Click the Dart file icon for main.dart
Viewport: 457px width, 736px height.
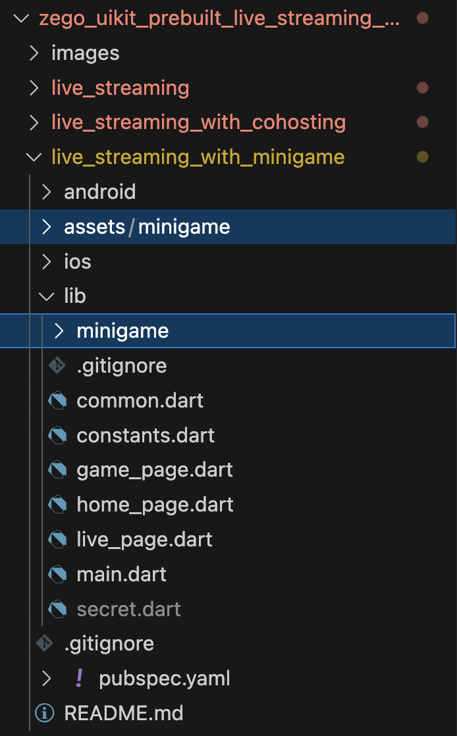click(x=58, y=575)
